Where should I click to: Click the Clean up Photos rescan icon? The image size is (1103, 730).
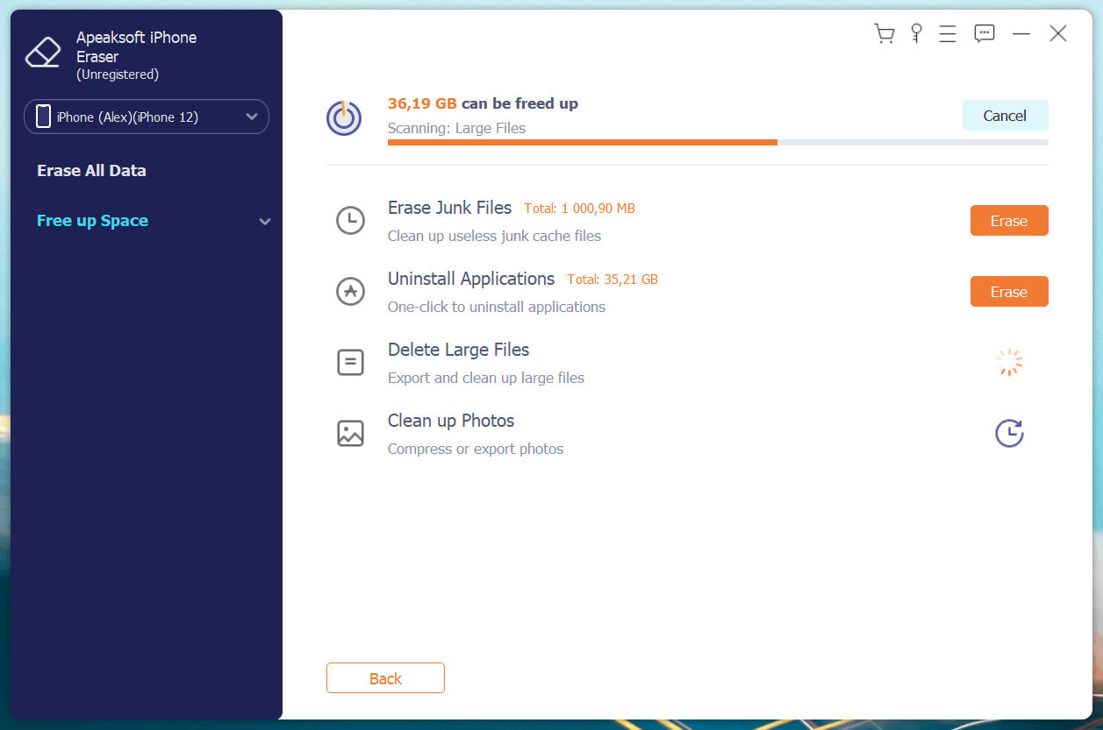point(1009,433)
